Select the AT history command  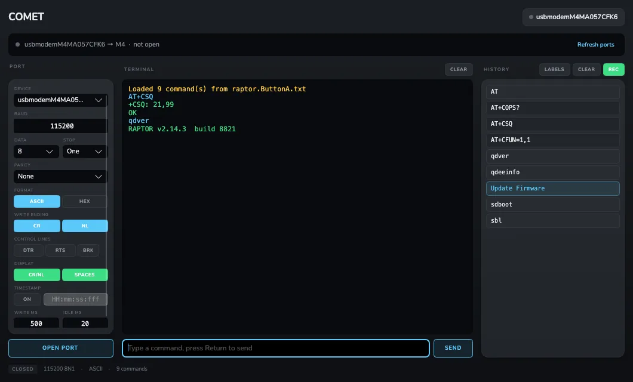point(552,91)
